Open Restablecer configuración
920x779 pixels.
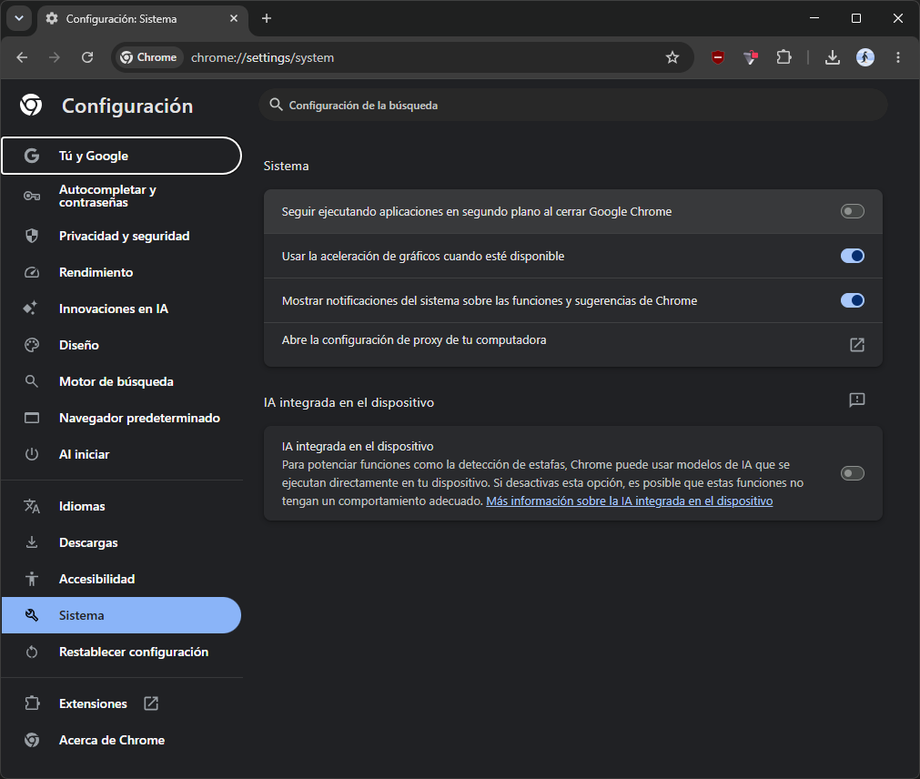[x=121, y=652]
